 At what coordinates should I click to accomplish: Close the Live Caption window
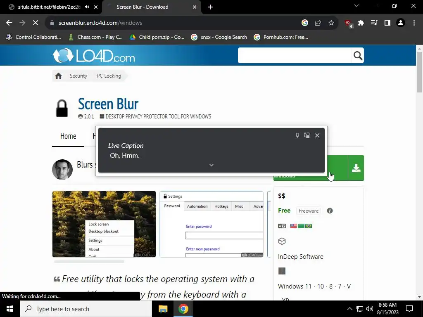(317, 135)
